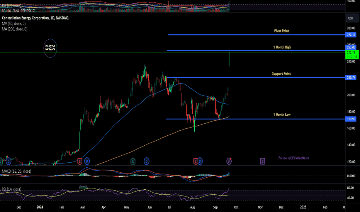Click the 140.00 value on price axis
This screenshot has height=212, width=360.
point(351,145)
